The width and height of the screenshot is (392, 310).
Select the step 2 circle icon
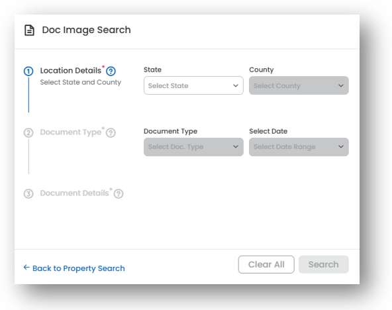tap(28, 132)
